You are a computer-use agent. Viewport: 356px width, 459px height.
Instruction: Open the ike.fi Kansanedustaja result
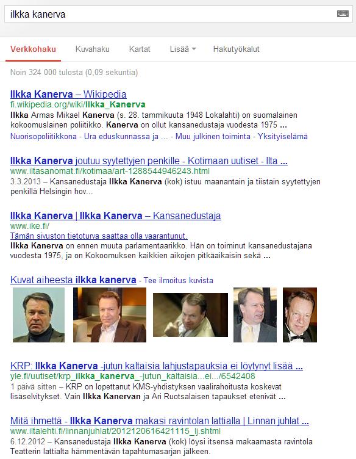[x=115, y=215]
